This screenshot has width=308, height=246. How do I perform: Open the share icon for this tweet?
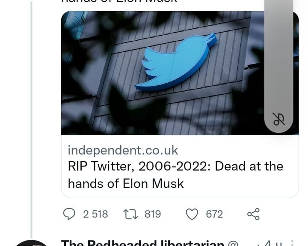(x=253, y=213)
